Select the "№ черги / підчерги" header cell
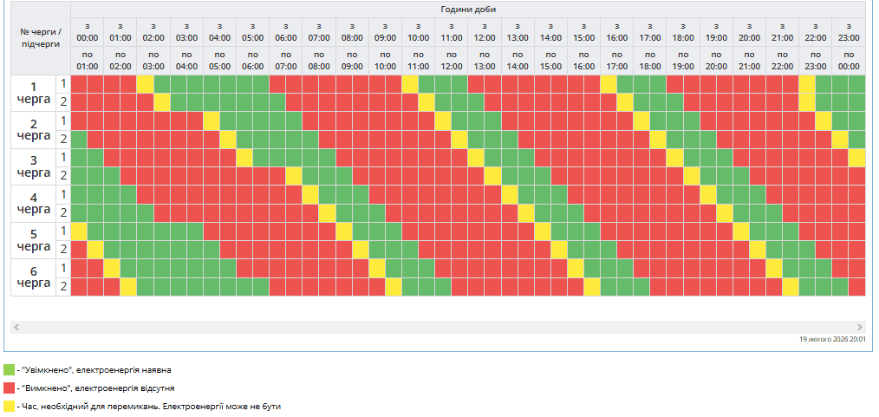 41,38
